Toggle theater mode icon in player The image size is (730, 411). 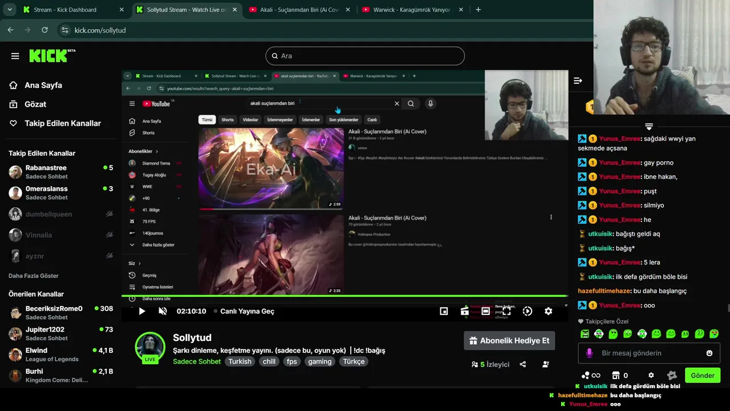click(485, 311)
